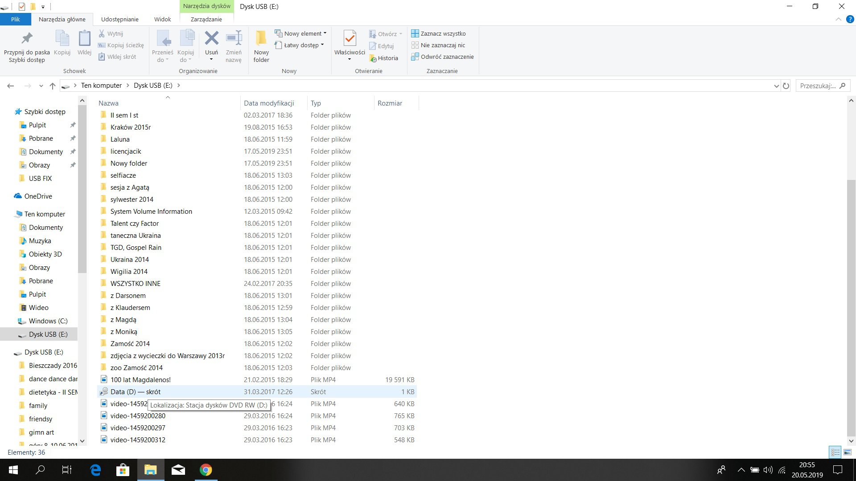Screen dimensions: 856x481
Task: Open Właściwości properties icon
Action: (350, 39)
